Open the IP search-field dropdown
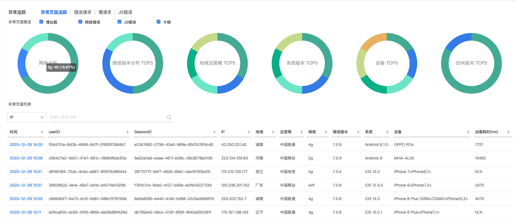The width and height of the screenshot is (516, 219). pyautogui.click(x=27, y=117)
